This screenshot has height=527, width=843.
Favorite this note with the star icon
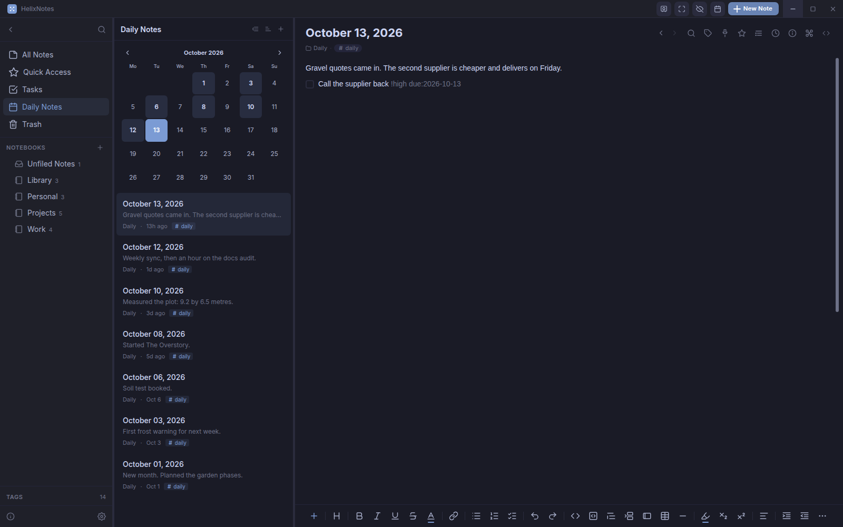[x=742, y=33]
